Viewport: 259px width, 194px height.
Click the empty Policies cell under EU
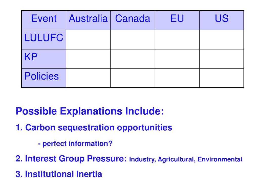(x=177, y=78)
